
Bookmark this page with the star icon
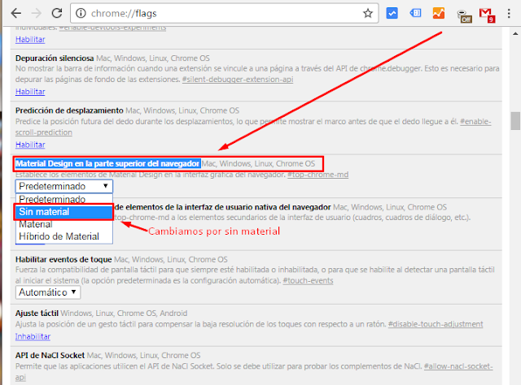pos(367,13)
